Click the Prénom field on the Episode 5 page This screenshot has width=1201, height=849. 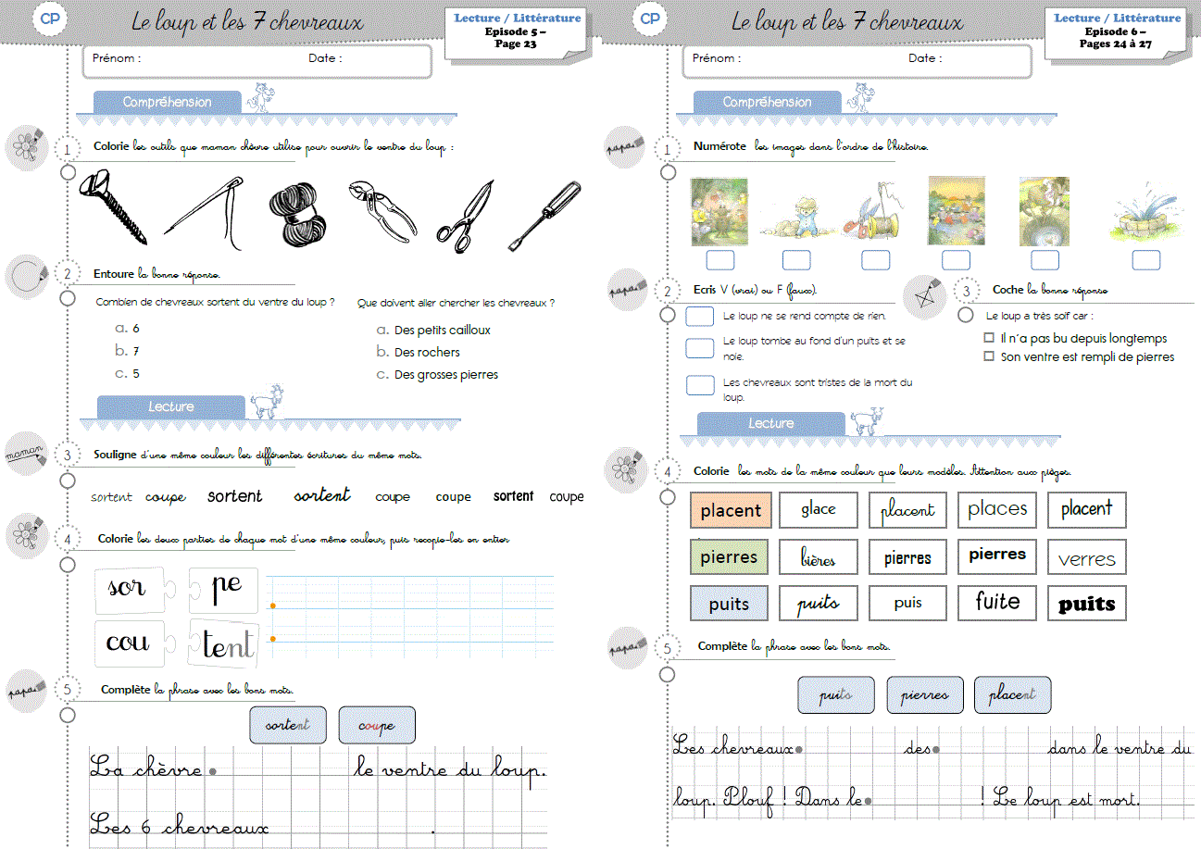tap(222, 58)
